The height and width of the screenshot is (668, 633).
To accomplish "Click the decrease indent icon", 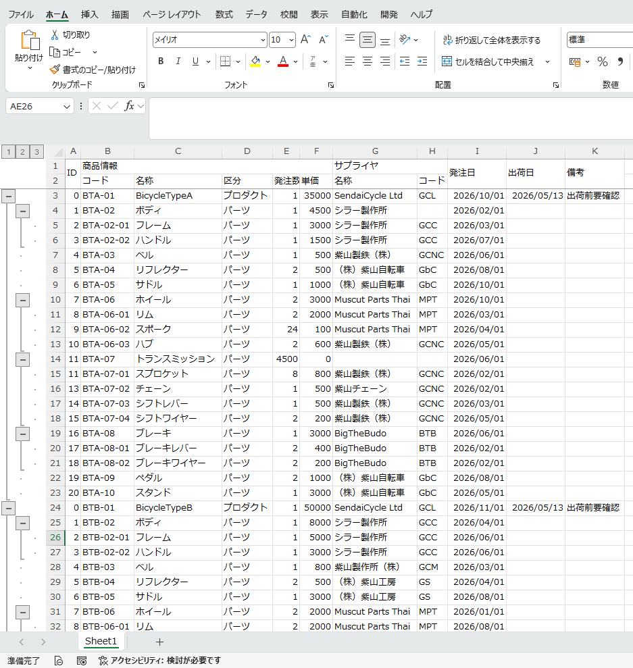I will coord(405,61).
